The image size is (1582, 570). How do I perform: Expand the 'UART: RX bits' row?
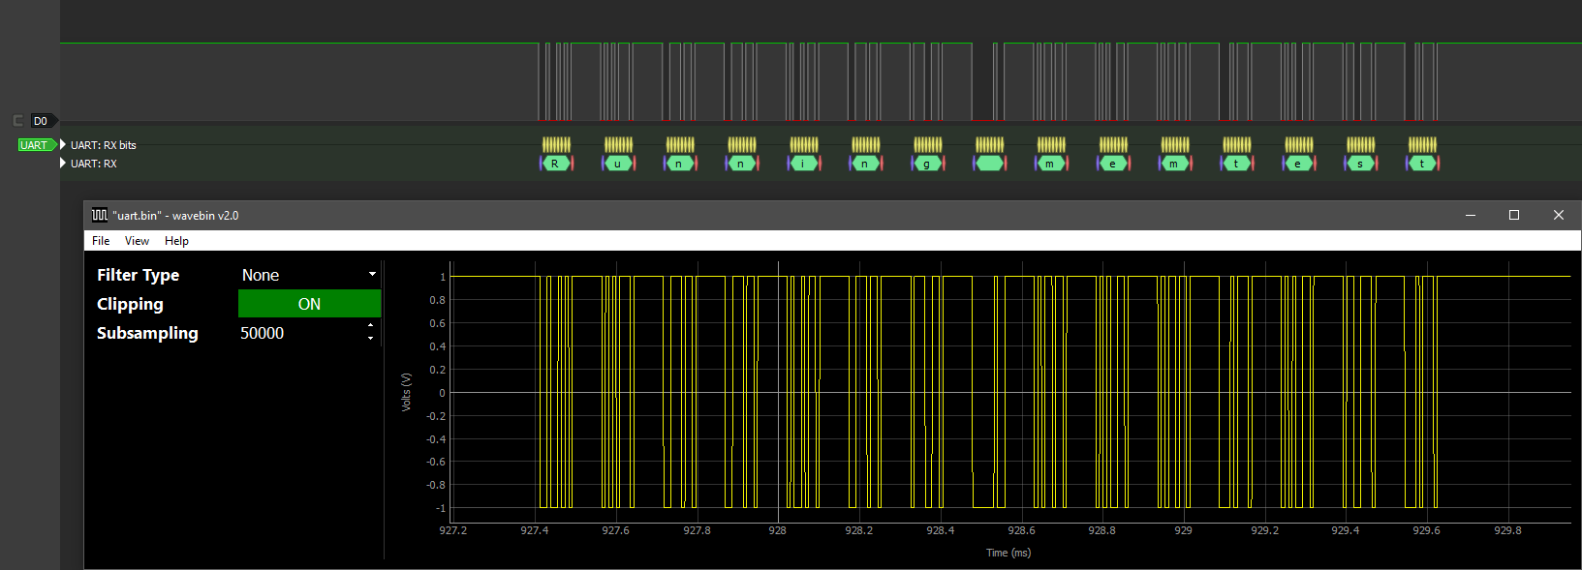pos(63,145)
